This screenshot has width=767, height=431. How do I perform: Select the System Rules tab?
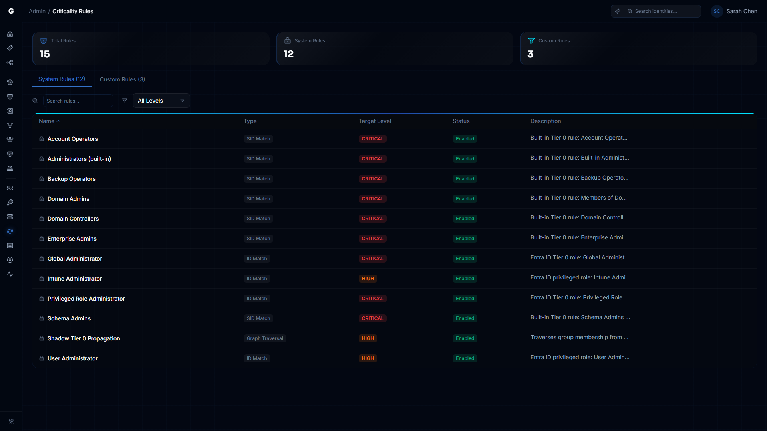(x=62, y=79)
